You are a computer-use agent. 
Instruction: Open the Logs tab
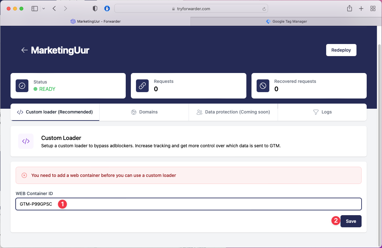(x=322, y=112)
